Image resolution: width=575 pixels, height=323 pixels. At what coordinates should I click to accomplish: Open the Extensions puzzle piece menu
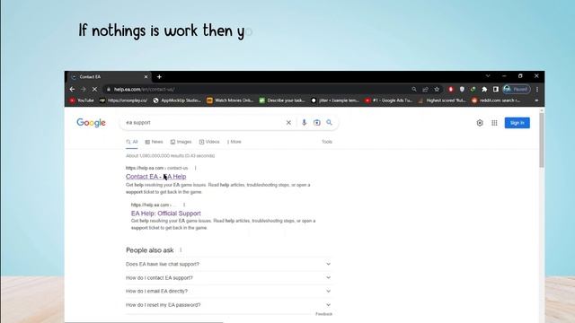(x=484, y=90)
